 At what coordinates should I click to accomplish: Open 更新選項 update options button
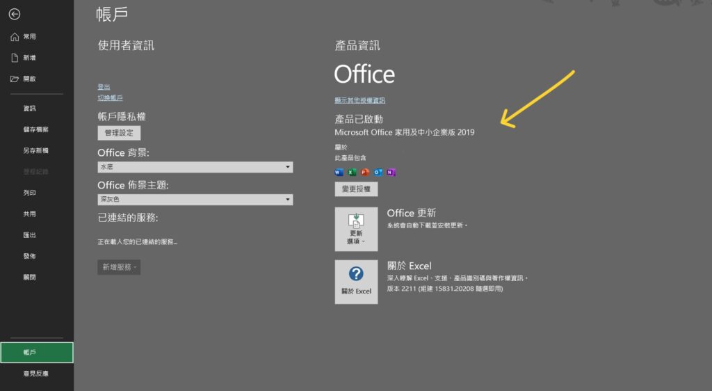(356, 230)
